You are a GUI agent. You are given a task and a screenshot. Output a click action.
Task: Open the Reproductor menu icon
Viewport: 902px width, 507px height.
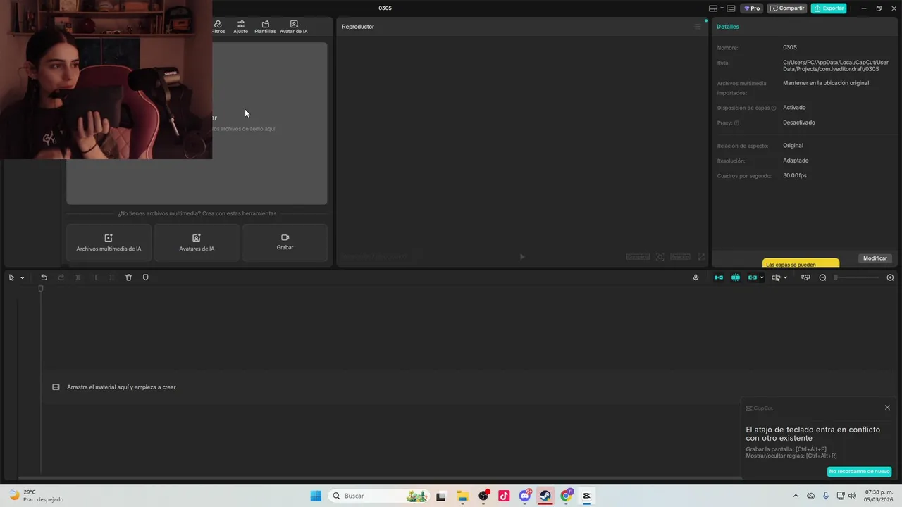click(698, 27)
